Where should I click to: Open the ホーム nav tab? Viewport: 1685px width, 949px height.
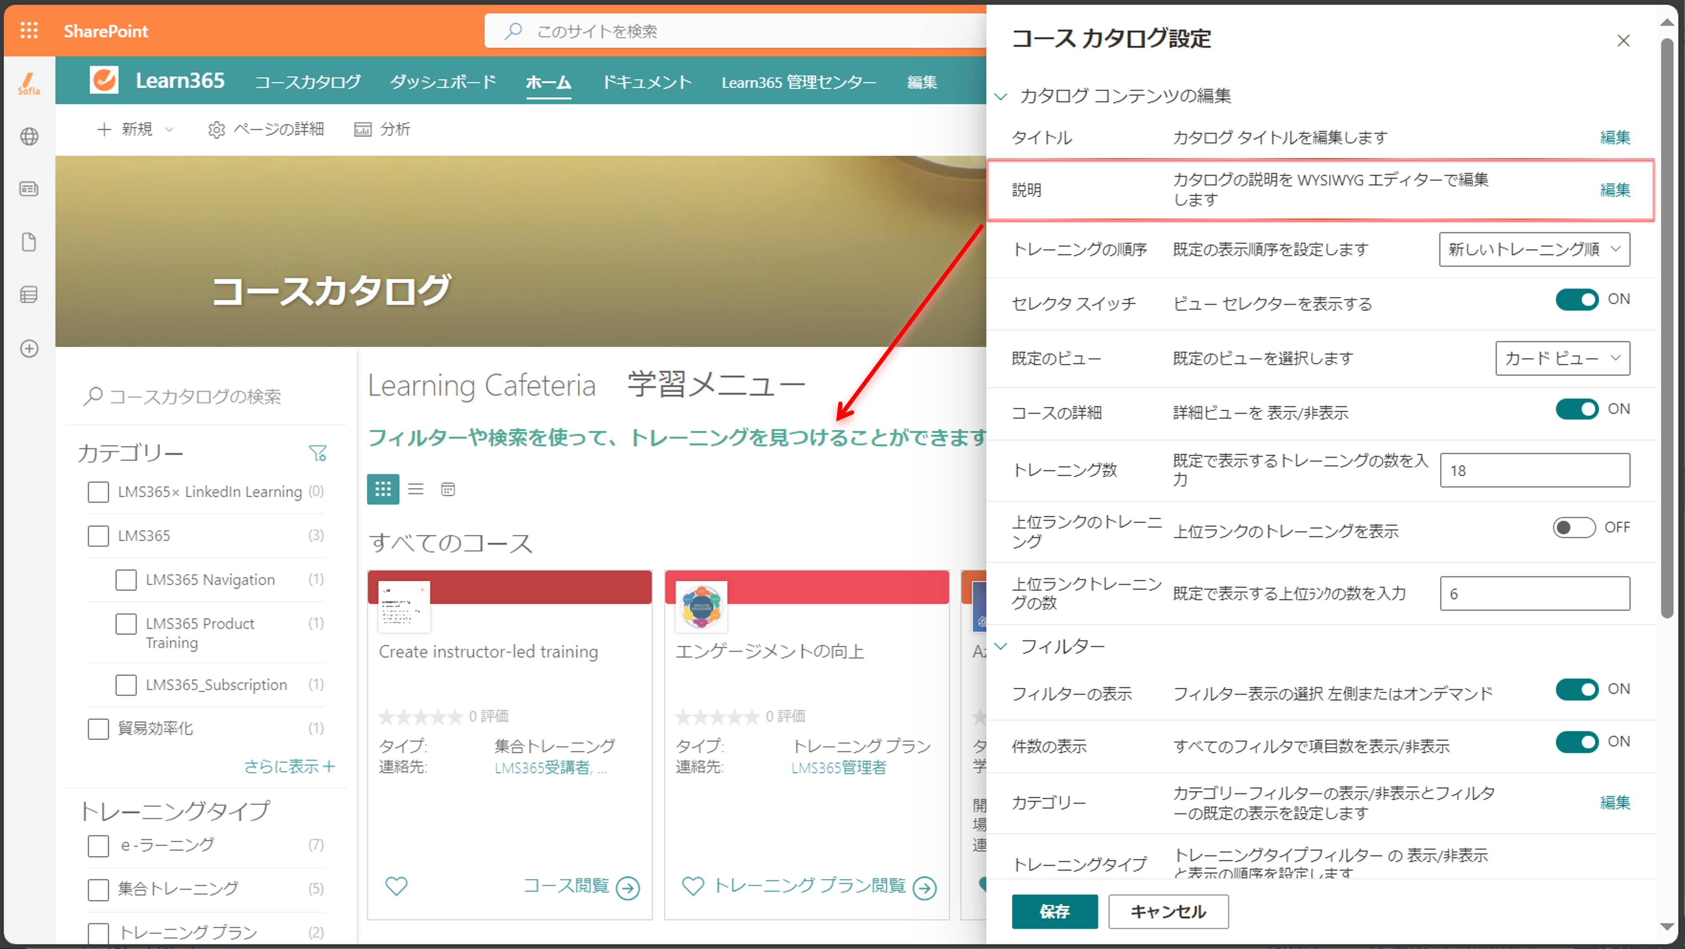coord(548,82)
